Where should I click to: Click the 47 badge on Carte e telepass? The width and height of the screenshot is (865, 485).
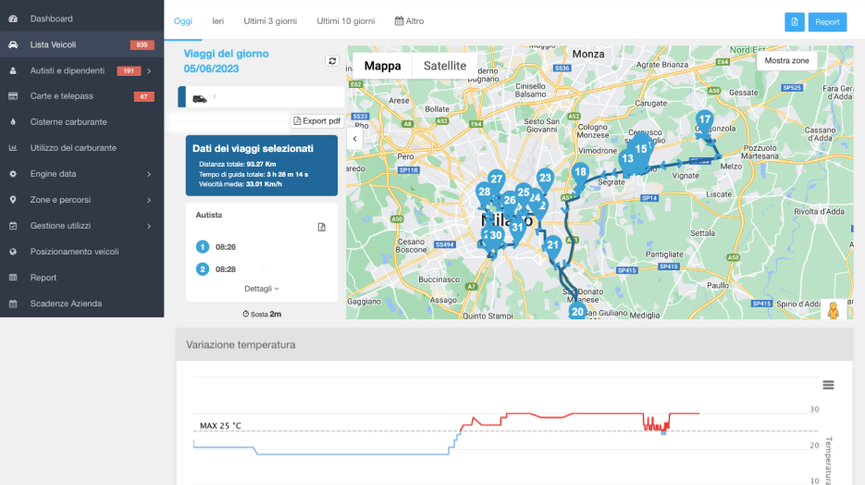click(x=143, y=96)
